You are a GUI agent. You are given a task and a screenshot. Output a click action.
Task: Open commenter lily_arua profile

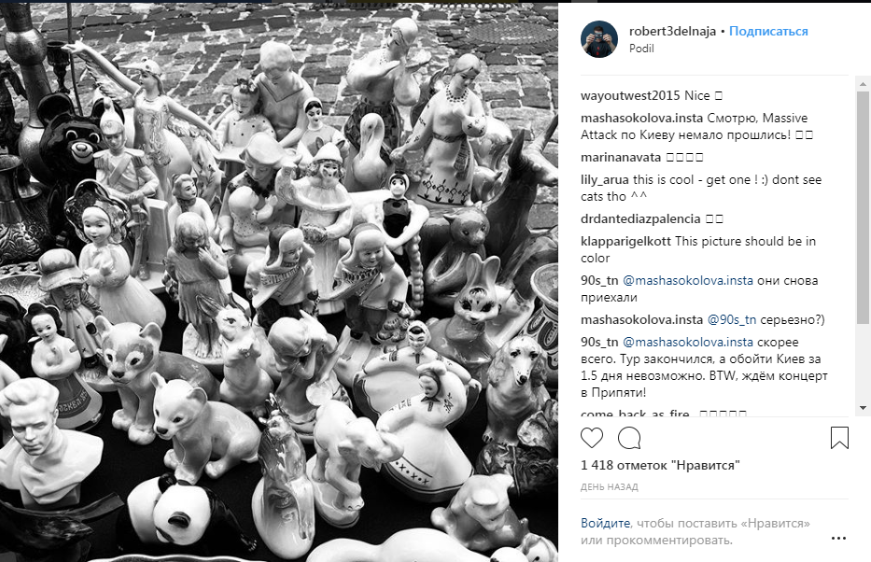click(x=605, y=180)
